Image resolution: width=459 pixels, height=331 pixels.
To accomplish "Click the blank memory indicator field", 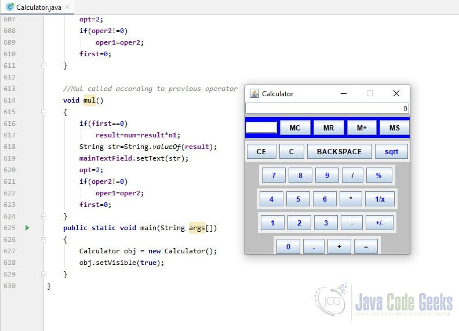I will pyautogui.click(x=261, y=128).
